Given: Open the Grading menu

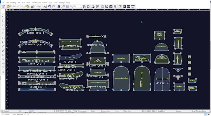Looking at the screenshot, I should (13, 3).
